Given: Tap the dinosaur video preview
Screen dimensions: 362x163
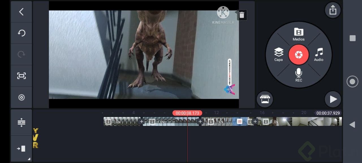Looking at the screenshot, I should coord(144,55).
